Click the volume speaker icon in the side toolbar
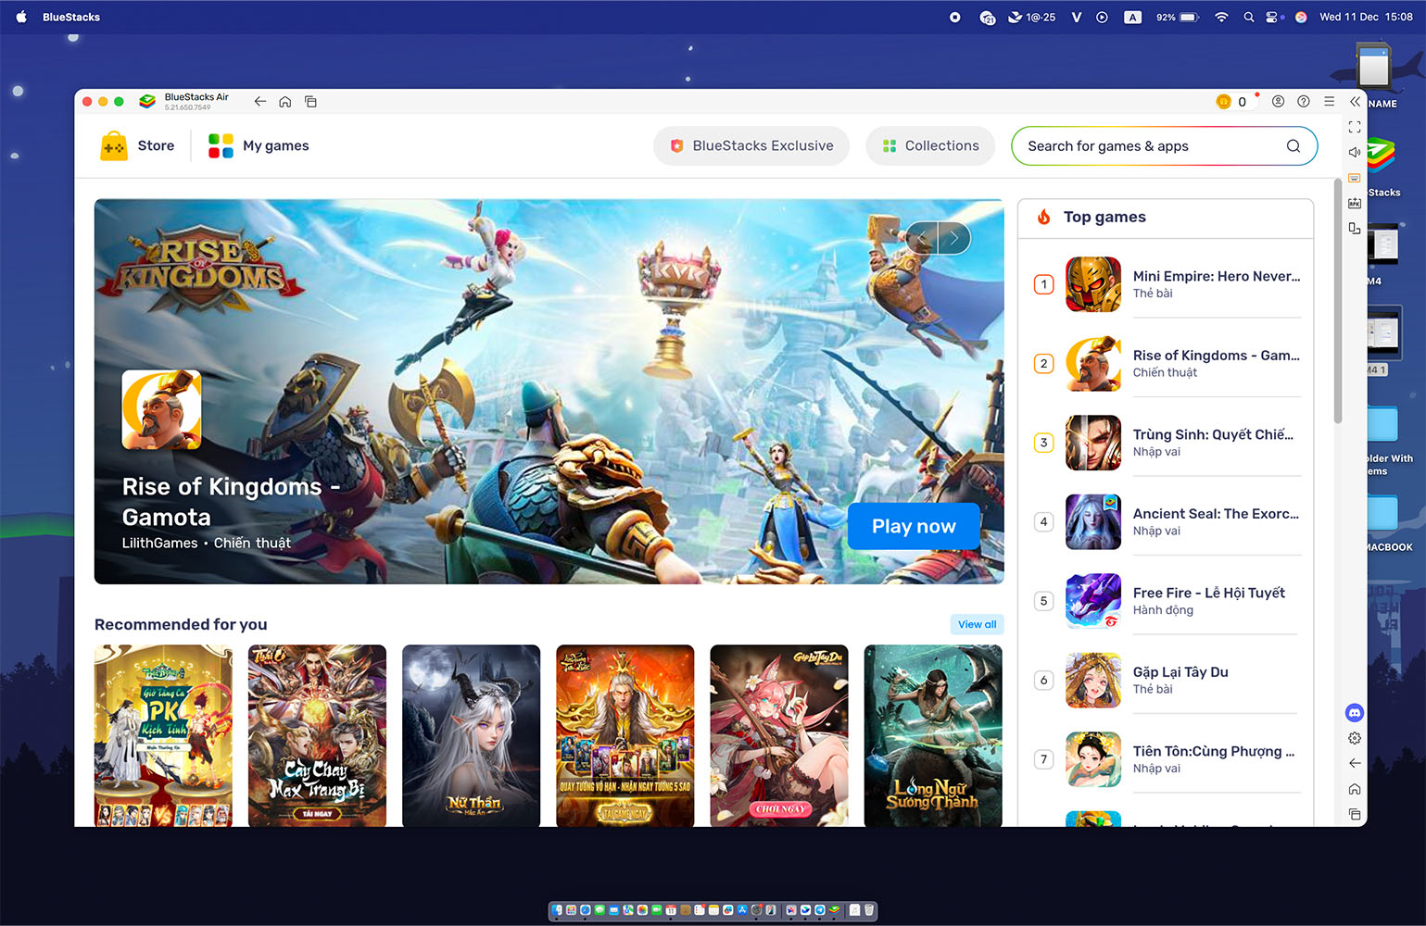Screen dimensions: 1426x926 coord(1355,152)
